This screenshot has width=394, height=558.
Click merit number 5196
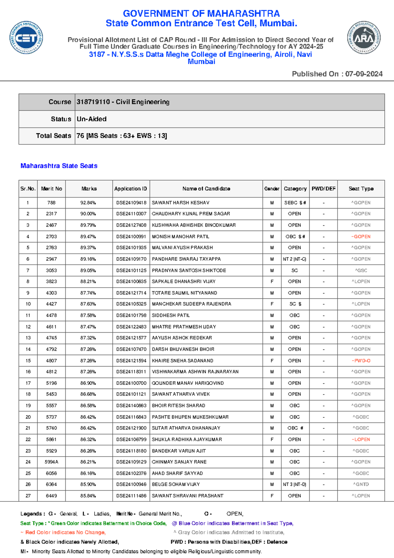click(52, 383)
